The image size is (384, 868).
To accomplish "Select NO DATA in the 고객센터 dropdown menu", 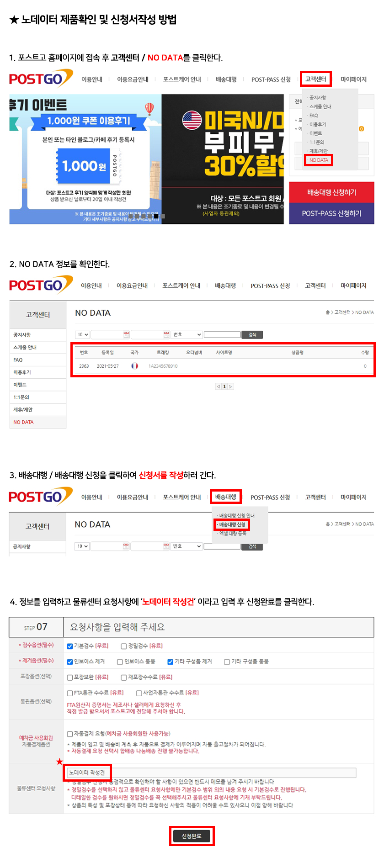I will tap(319, 160).
